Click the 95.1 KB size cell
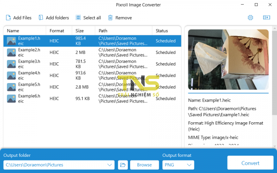 [83, 99]
